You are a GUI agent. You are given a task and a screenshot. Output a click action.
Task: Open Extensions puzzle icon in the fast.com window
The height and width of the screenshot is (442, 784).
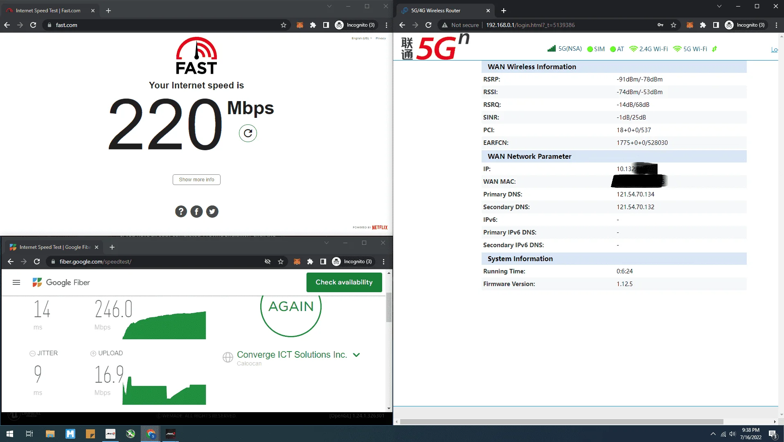(313, 25)
